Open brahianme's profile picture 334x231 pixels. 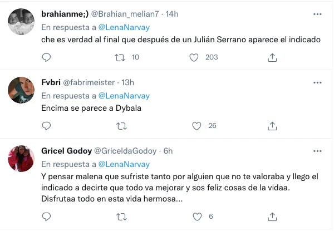tap(22, 22)
